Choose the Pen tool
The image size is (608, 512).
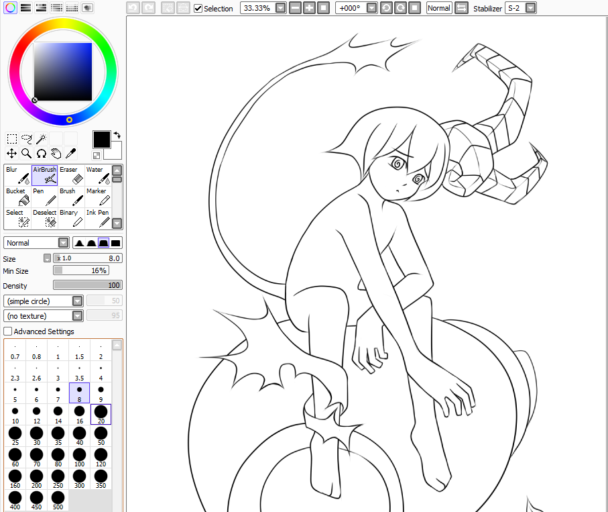[x=45, y=197]
